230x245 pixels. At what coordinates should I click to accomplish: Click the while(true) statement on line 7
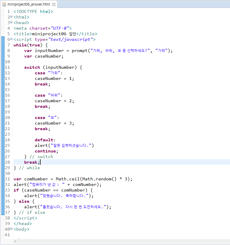click(28, 45)
